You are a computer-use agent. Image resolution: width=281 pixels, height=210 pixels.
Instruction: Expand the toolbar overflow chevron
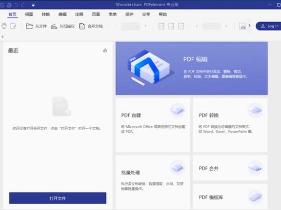[x=249, y=25]
